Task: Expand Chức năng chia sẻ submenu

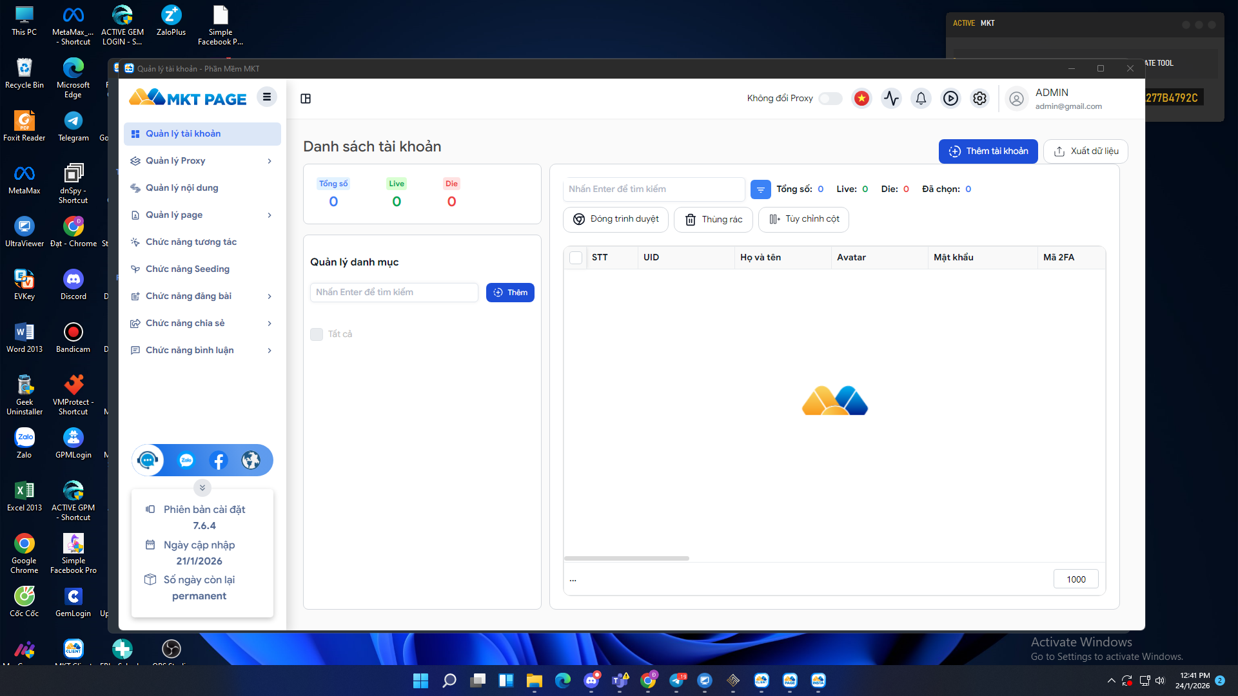Action: click(270, 324)
